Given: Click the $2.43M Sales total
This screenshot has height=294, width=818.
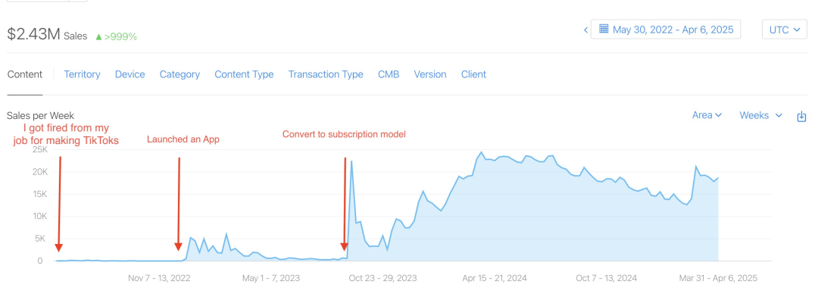Looking at the screenshot, I should click(47, 34).
